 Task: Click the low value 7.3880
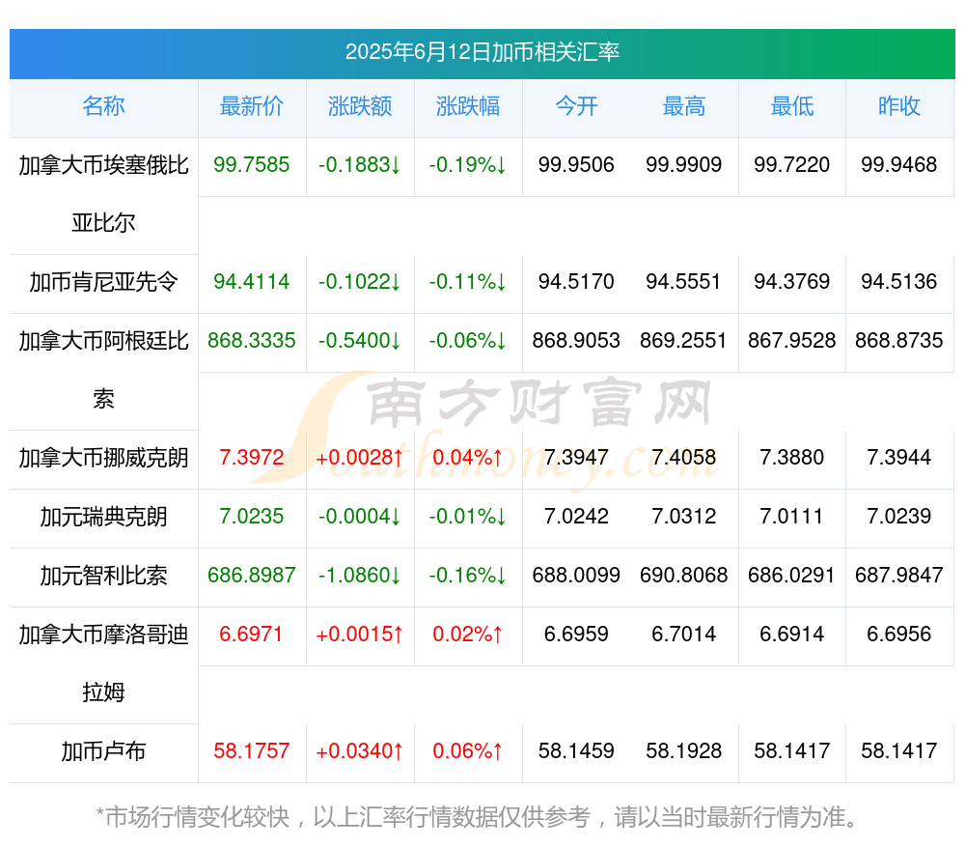pyautogui.click(x=792, y=458)
